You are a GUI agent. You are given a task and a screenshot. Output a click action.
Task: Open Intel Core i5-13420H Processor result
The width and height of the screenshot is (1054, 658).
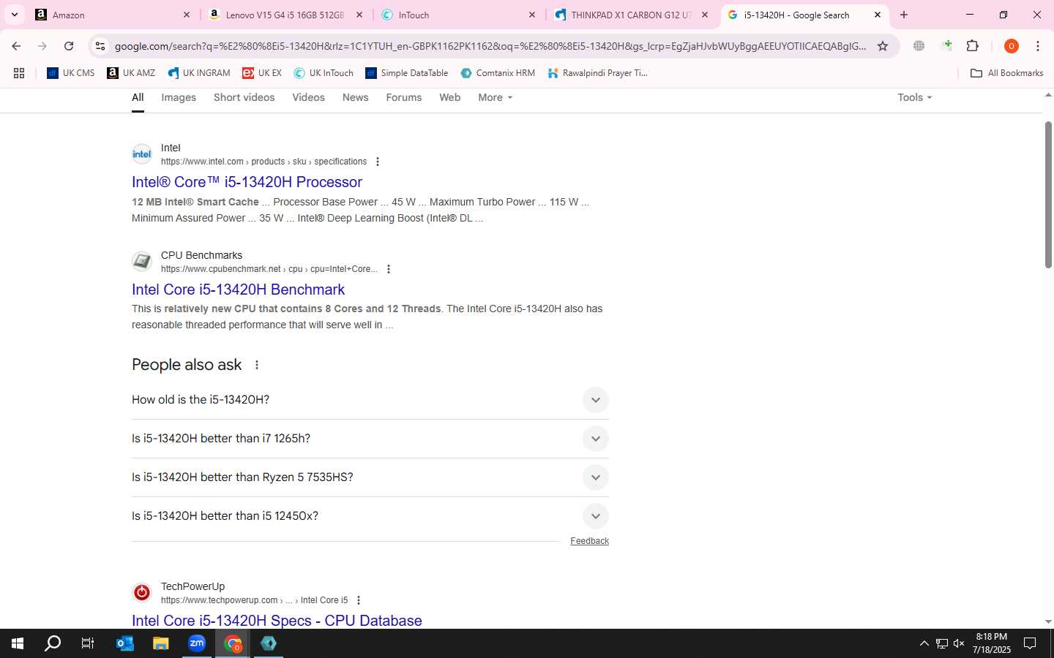[247, 182]
